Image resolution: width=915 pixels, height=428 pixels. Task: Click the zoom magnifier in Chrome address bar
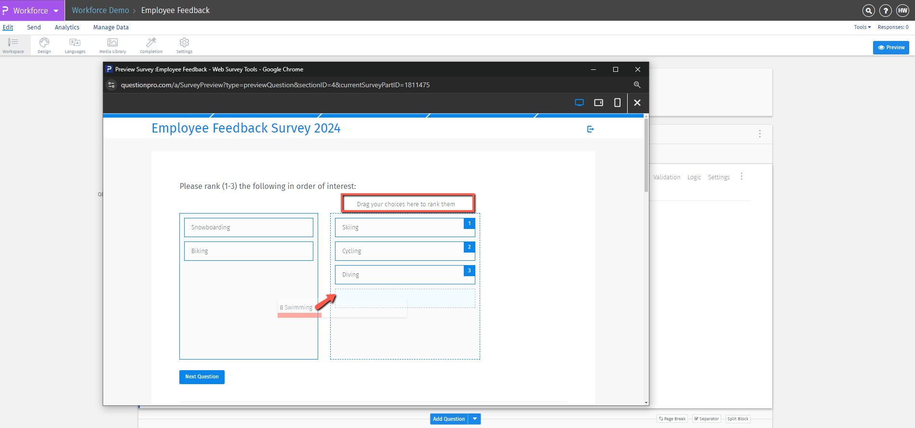tap(637, 85)
